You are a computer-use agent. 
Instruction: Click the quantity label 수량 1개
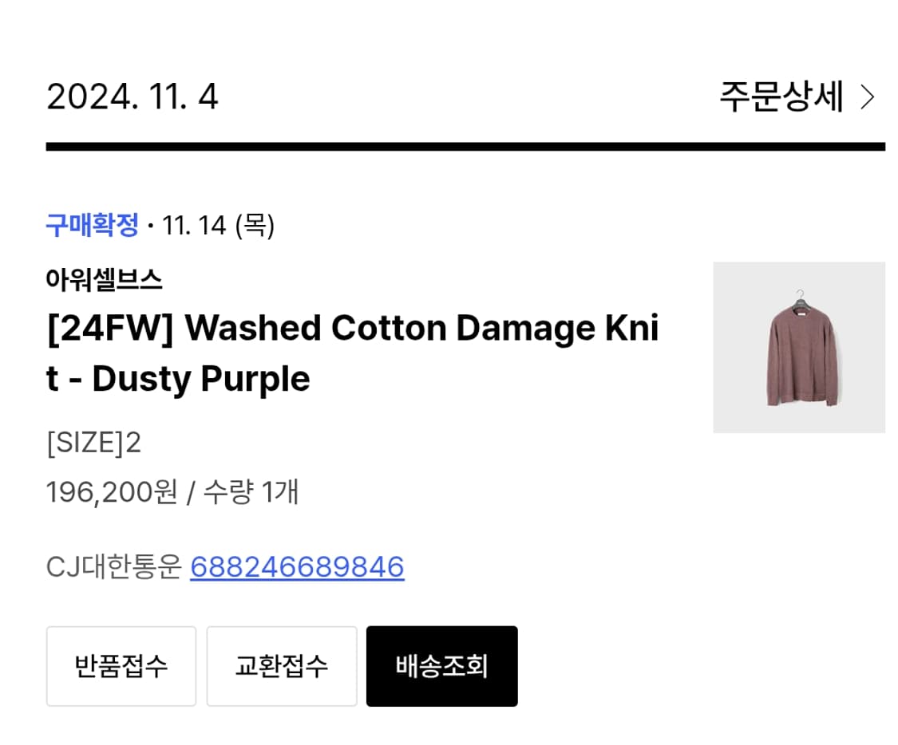coord(258,494)
